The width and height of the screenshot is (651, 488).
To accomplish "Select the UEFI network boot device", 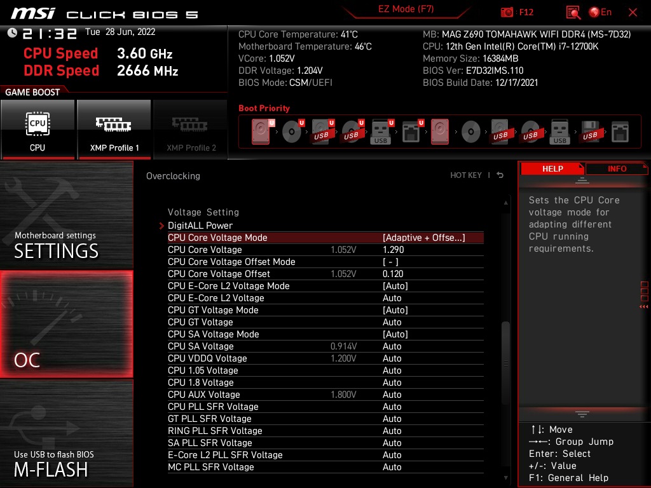I will pyautogui.click(x=412, y=132).
